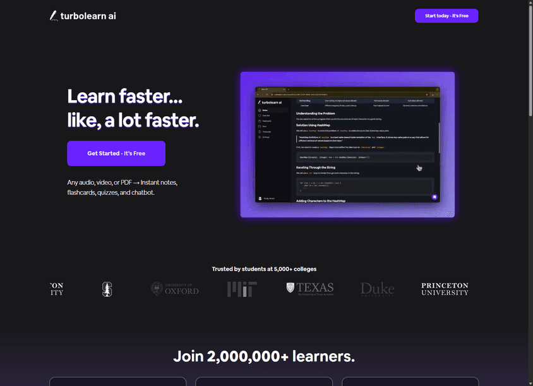This screenshot has width=533, height=386.
Task: Open the purple-framed demo video preview
Action: tap(347, 144)
